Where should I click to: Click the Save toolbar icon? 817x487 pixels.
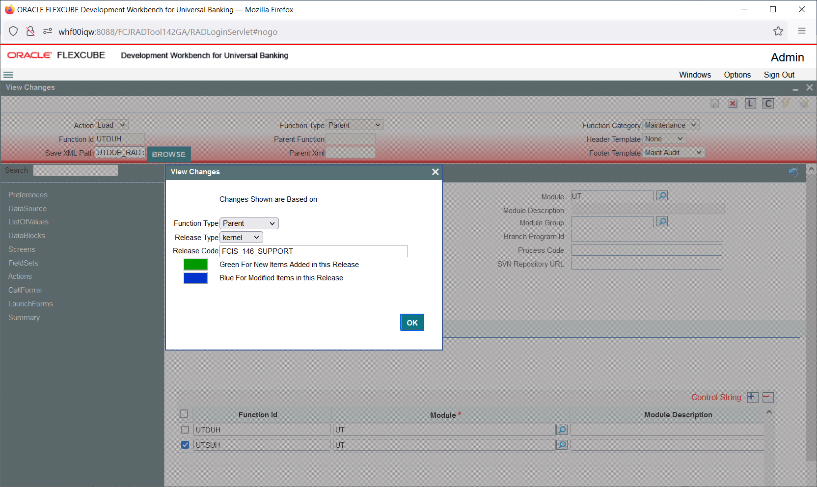pyautogui.click(x=715, y=104)
